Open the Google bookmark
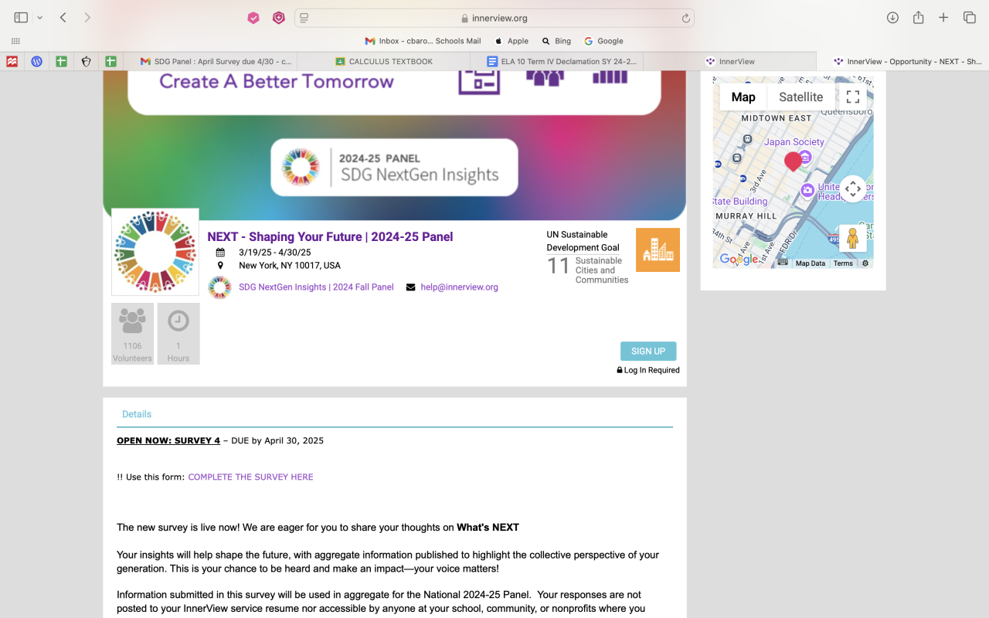The height and width of the screenshot is (618, 989). [x=603, y=41]
